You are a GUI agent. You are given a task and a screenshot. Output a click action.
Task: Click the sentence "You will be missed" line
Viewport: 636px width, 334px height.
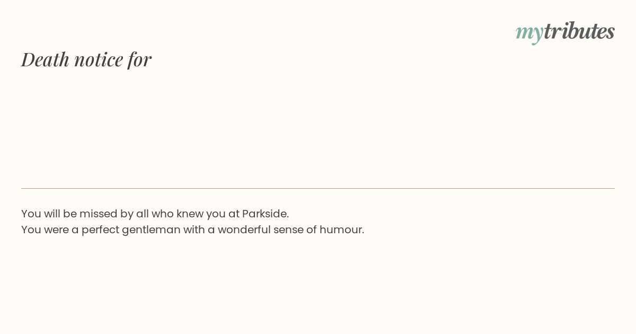point(155,214)
